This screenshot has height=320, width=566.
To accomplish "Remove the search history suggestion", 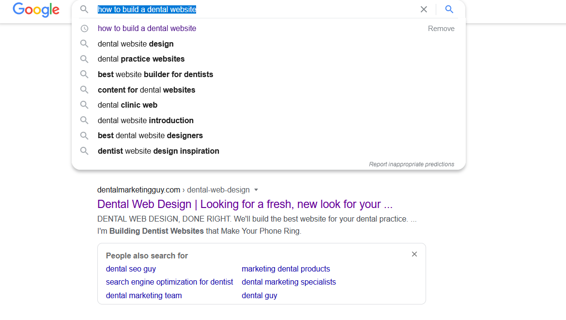I will pyautogui.click(x=441, y=29).
